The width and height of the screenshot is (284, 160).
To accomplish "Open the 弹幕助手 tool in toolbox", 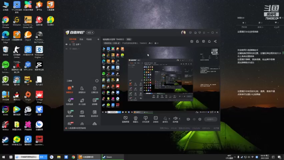I will (70, 90).
